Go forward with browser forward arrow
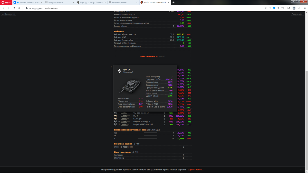 tap(8, 8)
